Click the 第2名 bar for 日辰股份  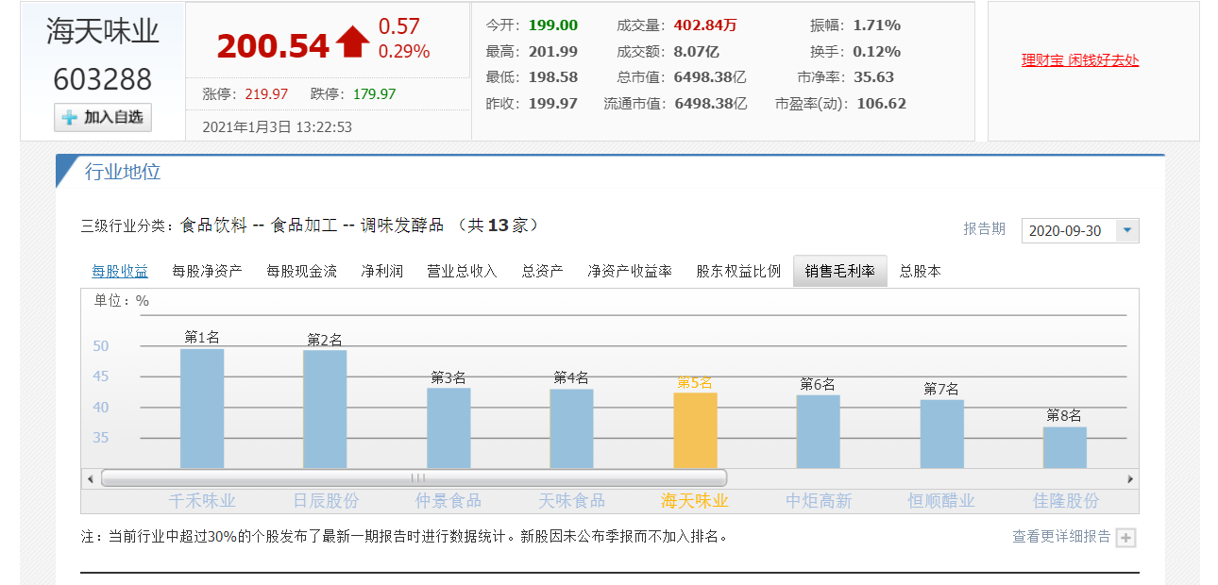click(325, 409)
